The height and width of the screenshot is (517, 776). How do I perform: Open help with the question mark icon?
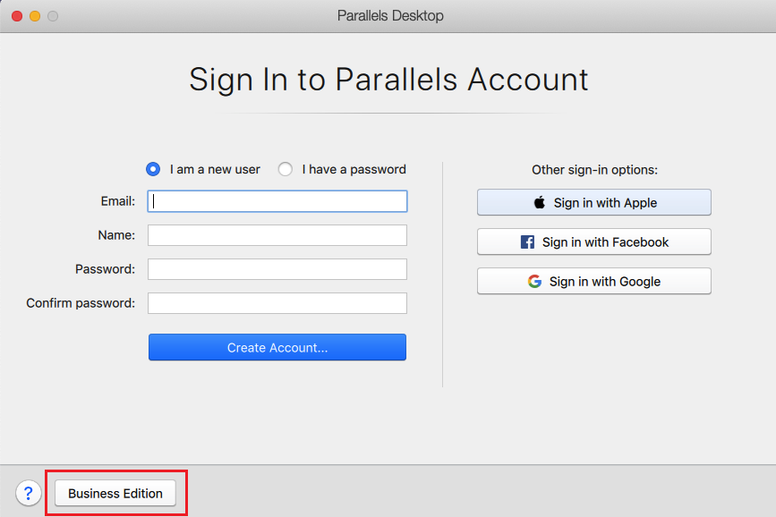pyautogui.click(x=28, y=493)
